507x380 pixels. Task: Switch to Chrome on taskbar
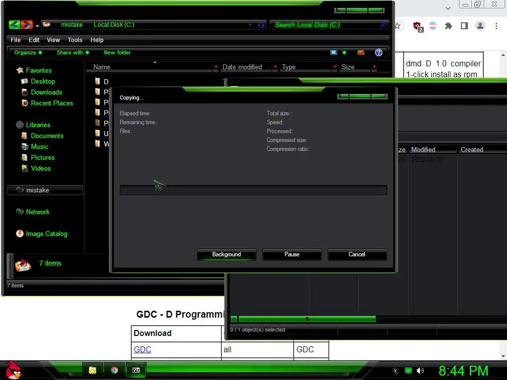tap(114, 370)
